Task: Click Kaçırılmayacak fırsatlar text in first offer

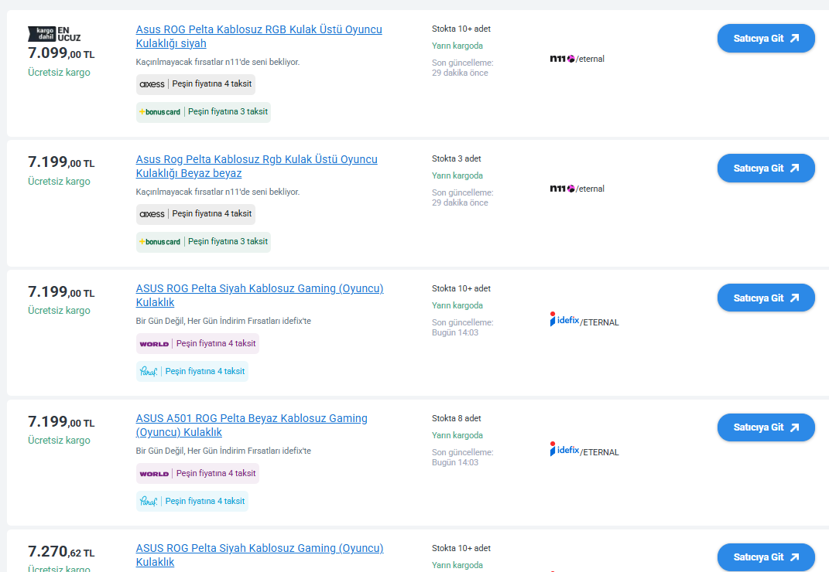Action: pyautogui.click(x=218, y=62)
